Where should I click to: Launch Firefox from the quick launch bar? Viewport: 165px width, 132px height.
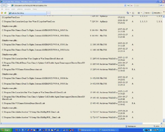(x=16, y=130)
